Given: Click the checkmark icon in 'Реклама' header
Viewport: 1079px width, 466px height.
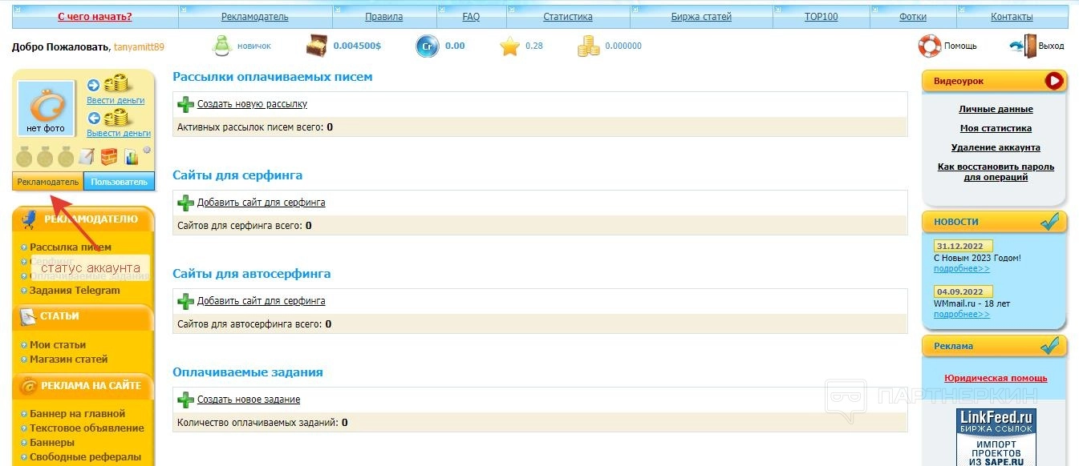Looking at the screenshot, I should [x=1050, y=345].
